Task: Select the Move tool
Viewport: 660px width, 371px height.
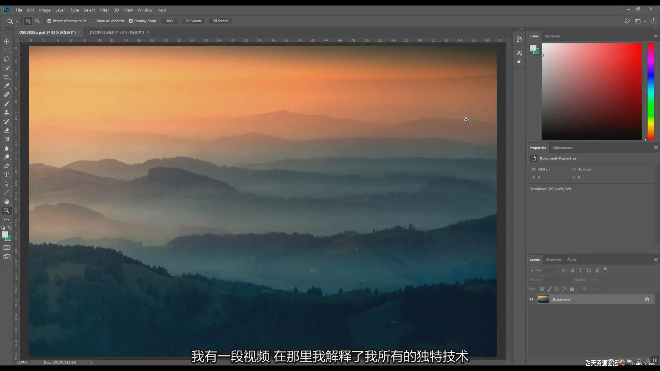Action: click(x=7, y=41)
